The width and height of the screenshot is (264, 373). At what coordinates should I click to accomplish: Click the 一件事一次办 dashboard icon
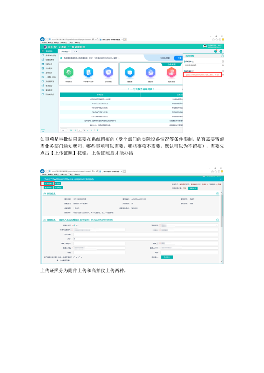88,72
